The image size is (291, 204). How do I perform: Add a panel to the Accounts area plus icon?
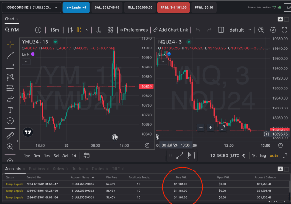pyautogui.click(x=280, y=169)
